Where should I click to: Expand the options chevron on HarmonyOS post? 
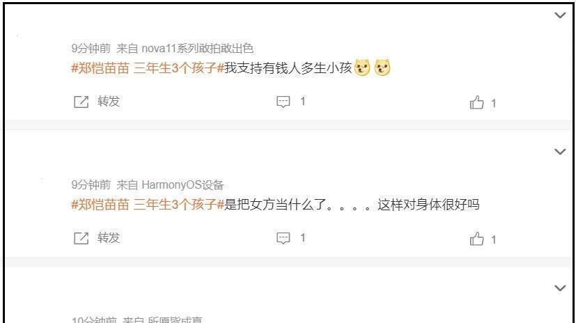click(x=560, y=152)
